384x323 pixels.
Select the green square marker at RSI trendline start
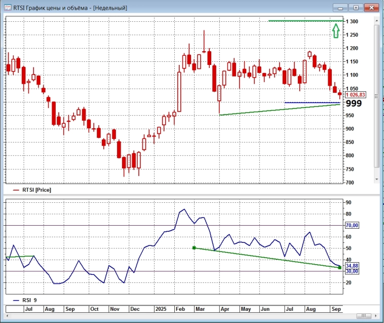click(x=194, y=247)
